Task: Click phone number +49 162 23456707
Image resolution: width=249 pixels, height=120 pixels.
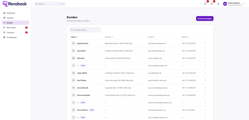Action: coord(189,58)
